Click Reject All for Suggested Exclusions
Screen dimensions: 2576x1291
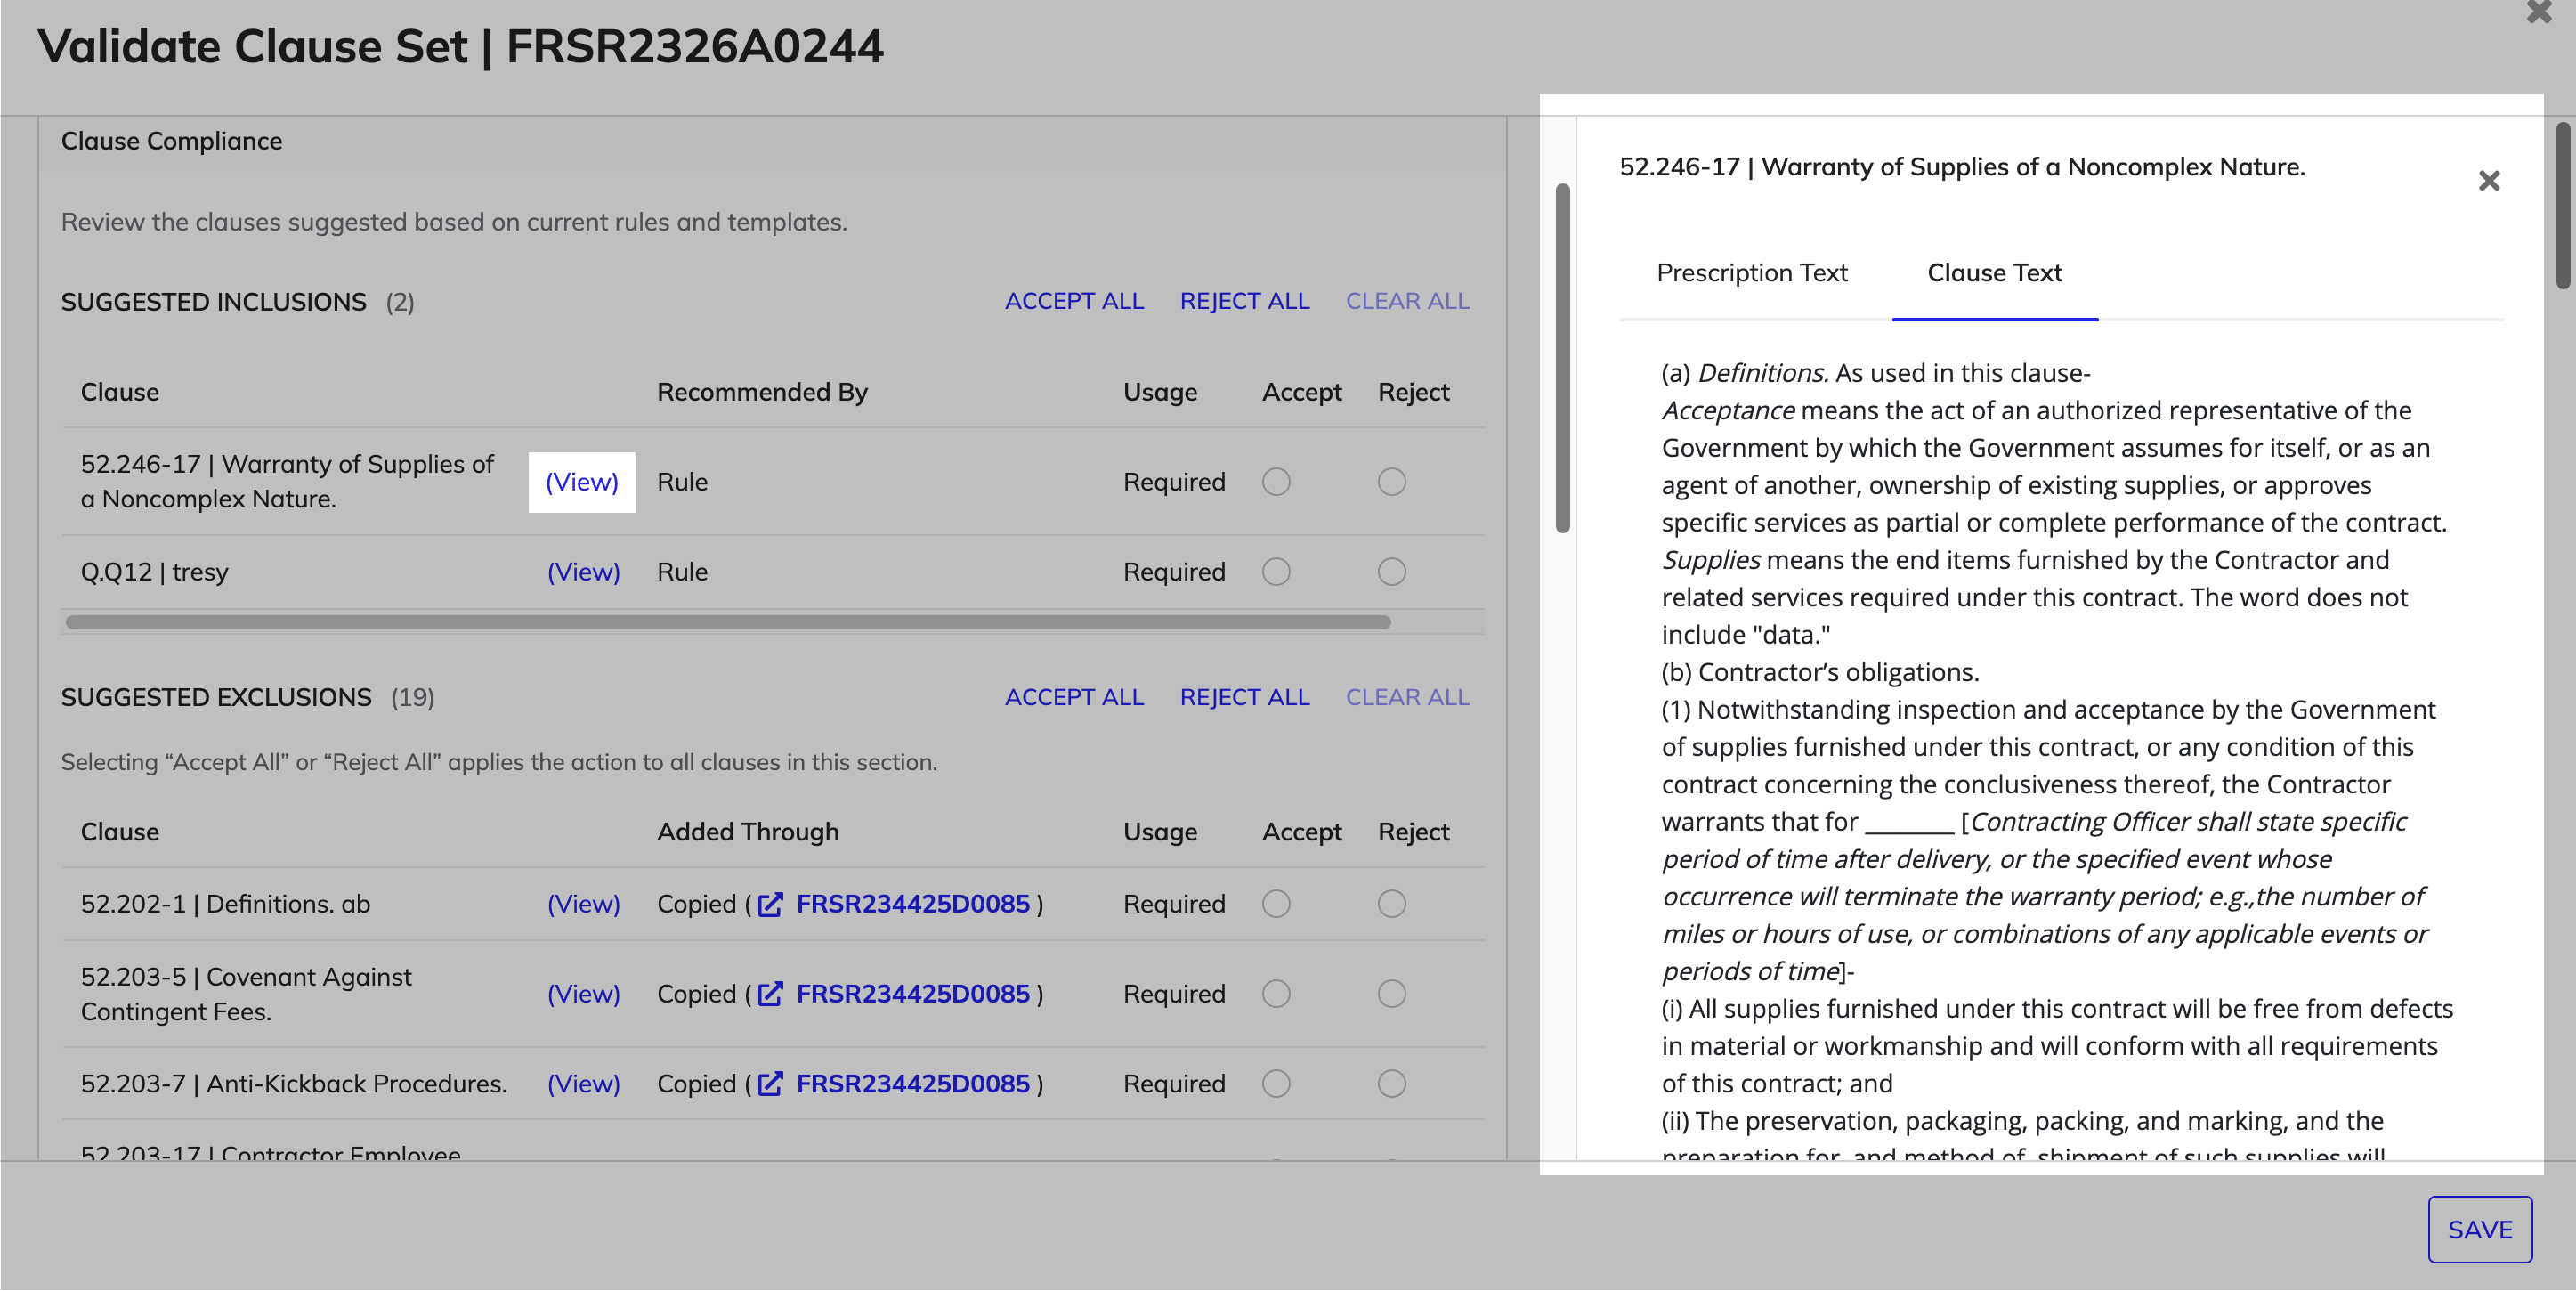[x=1245, y=697]
